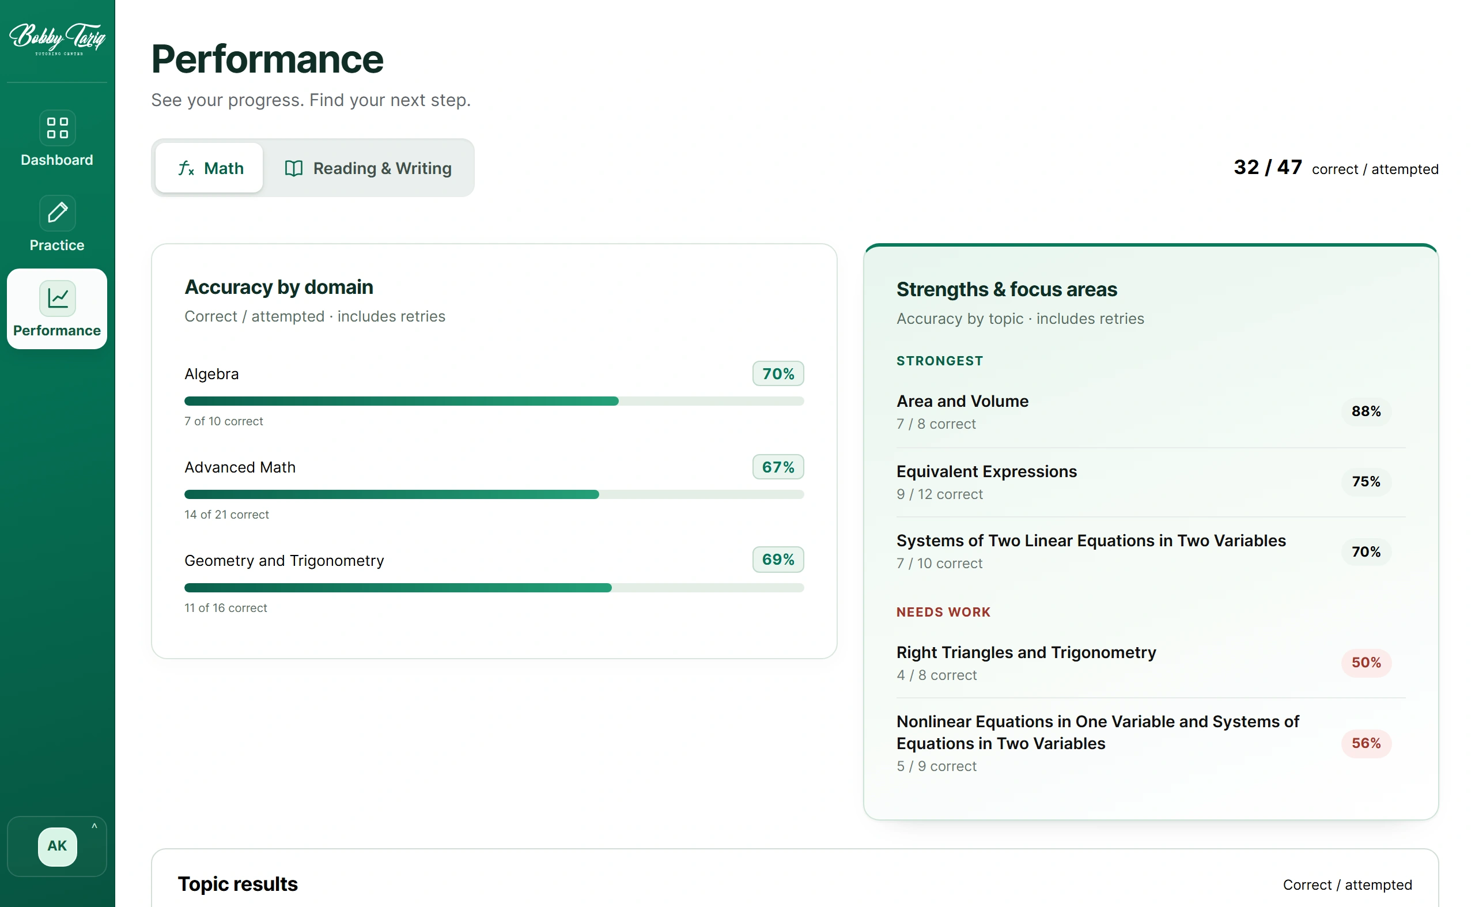Click the 'Topic results' heading
The width and height of the screenshot is (1475, 907).
238,884
